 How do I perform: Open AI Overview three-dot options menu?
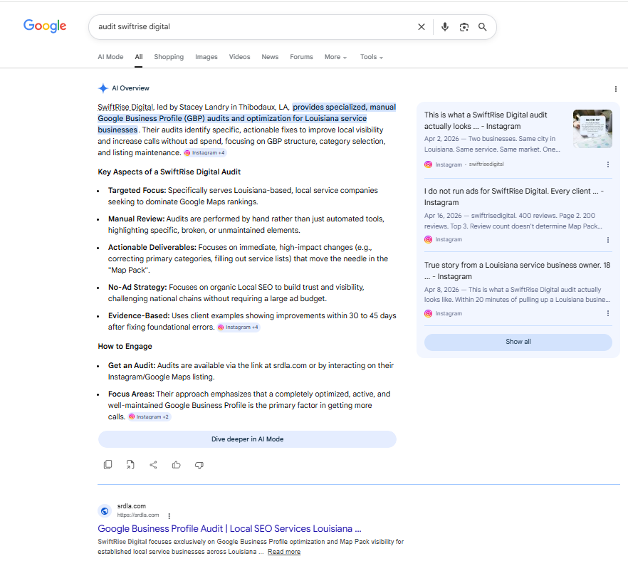pyautogui.click(x=616, y=89)
